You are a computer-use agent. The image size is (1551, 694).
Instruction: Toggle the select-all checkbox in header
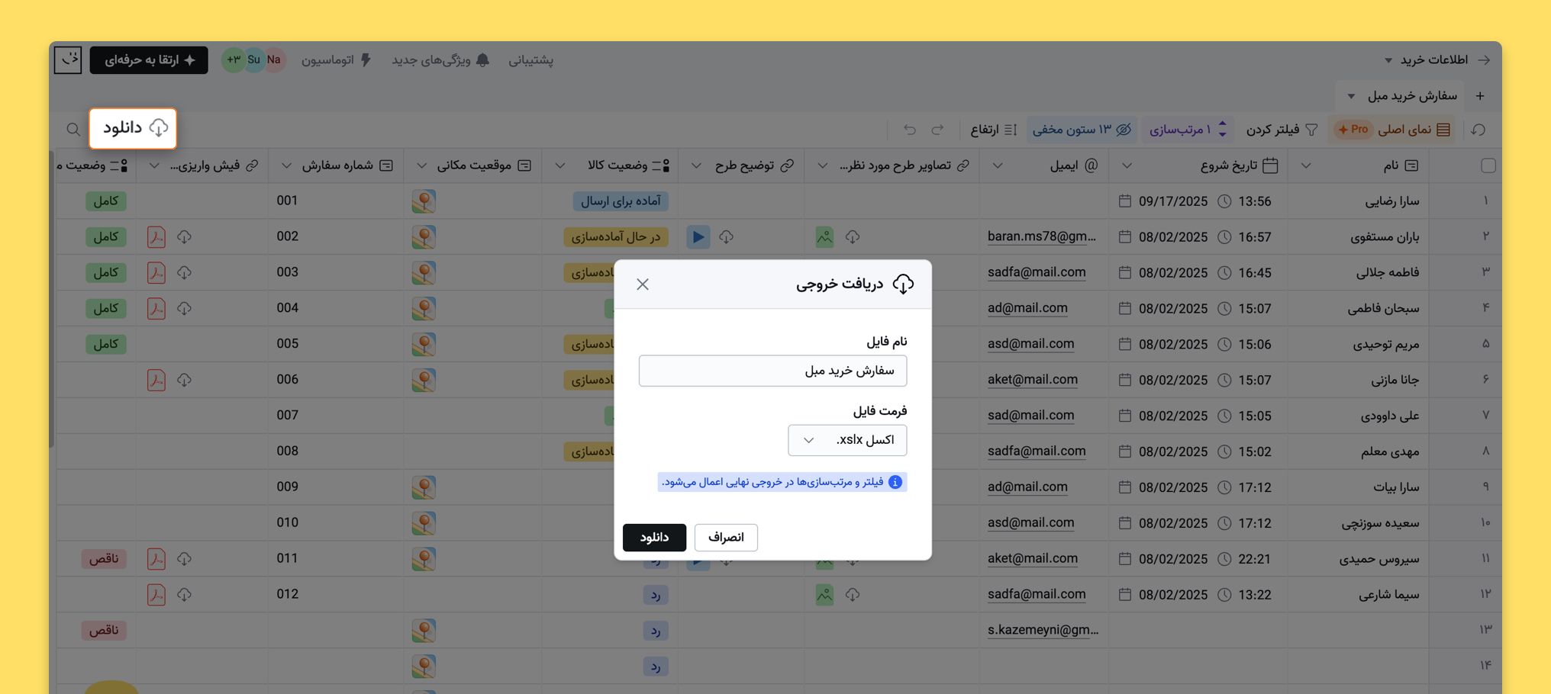coord(1488,165)
